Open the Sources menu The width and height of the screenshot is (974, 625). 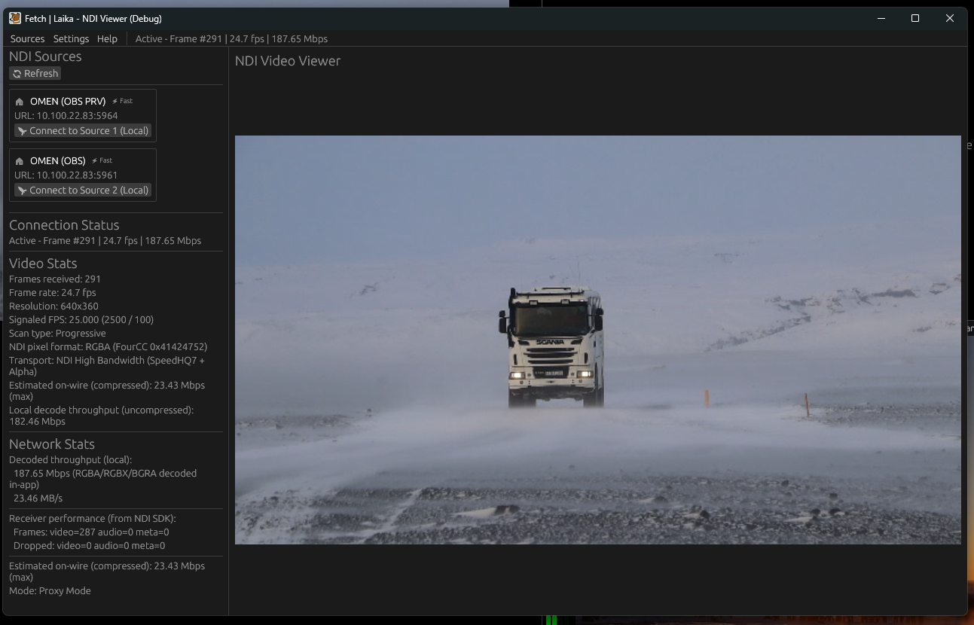coord(27,38)
